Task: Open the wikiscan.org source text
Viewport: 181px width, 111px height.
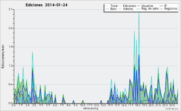Action: (x=91, y=108)
